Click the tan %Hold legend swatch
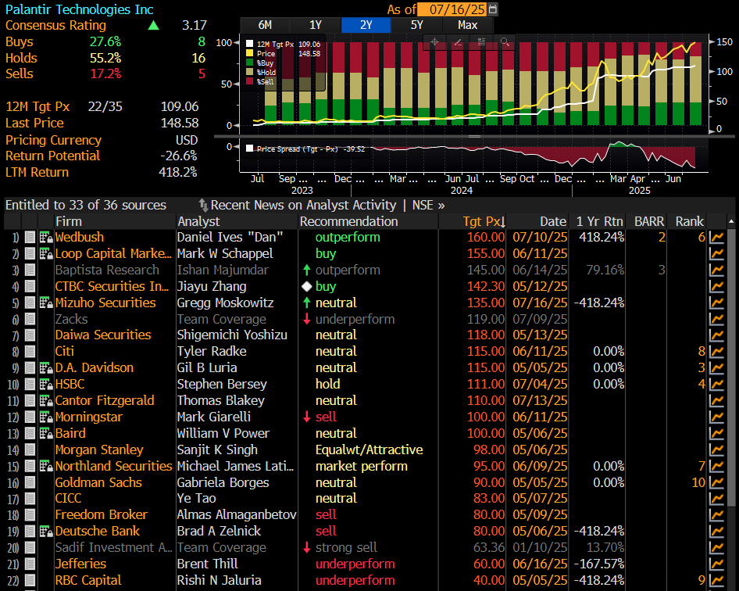The width and height of the screenshot is (739, 591). [x=250, y=72]
